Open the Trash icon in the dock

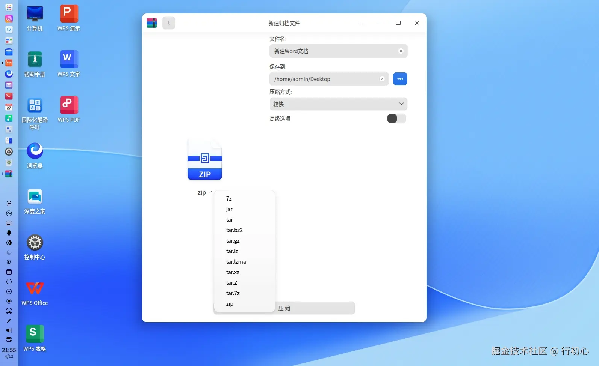coord(9,163)
